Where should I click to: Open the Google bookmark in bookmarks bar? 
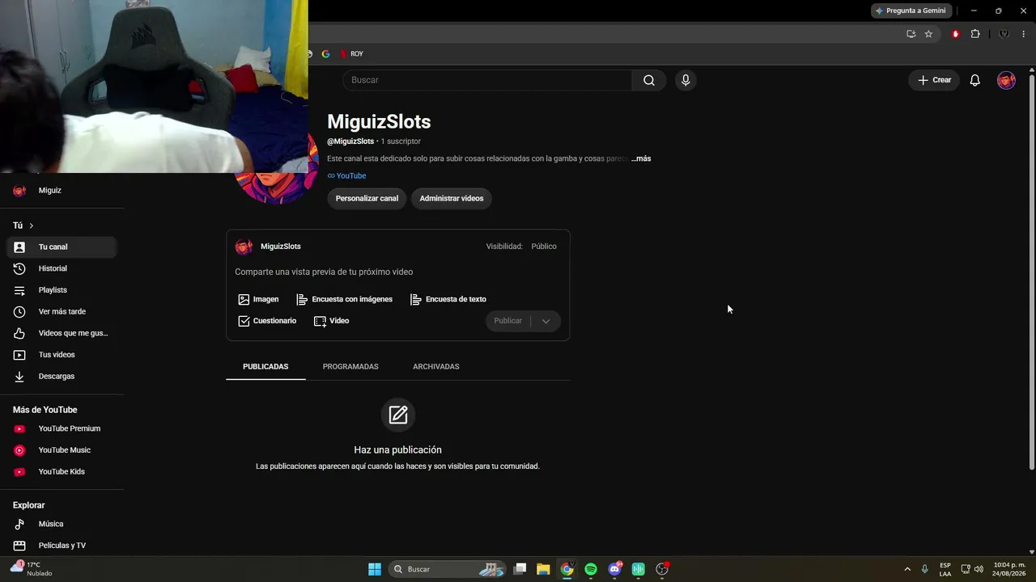point(326,54)
